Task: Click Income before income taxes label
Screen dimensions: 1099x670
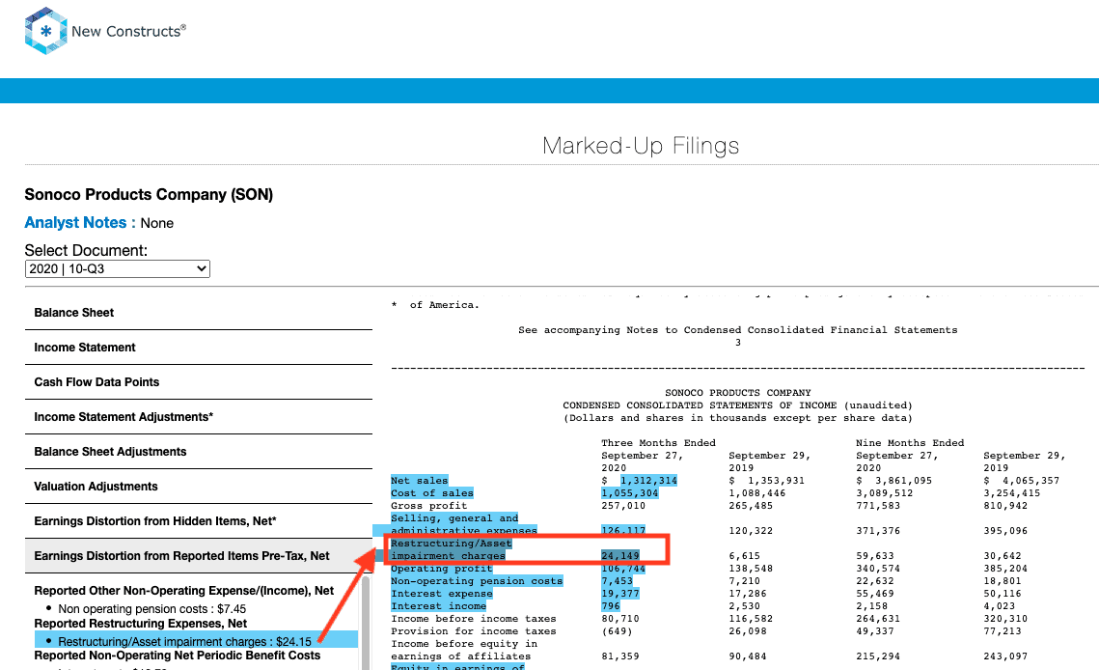Action: (473, 619)
